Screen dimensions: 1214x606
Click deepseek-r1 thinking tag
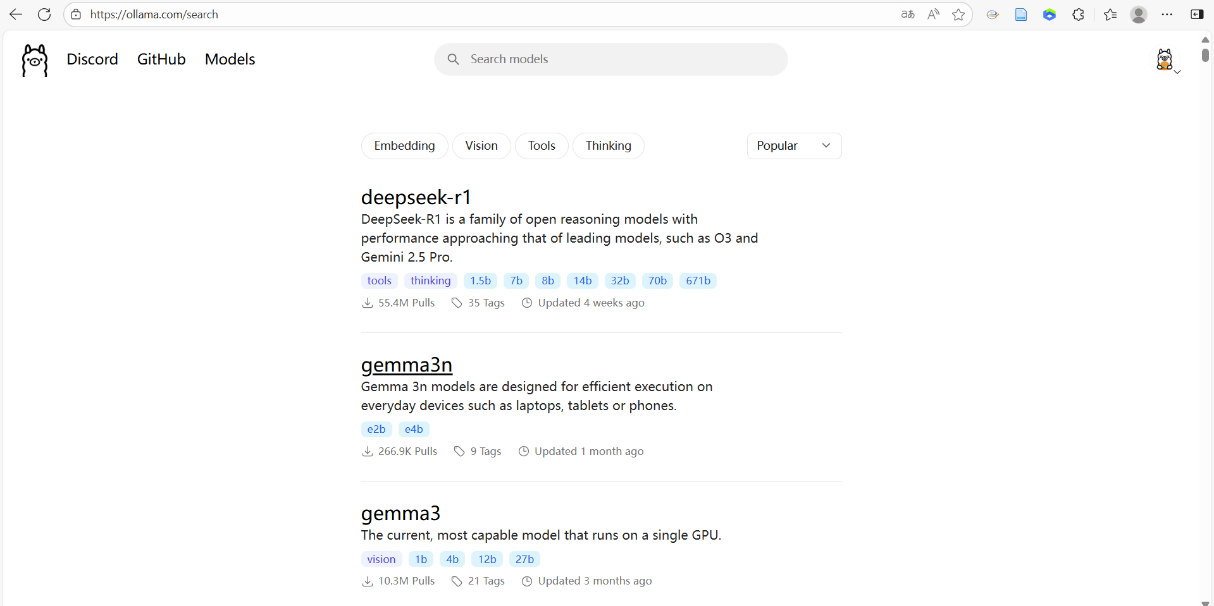[x=431, y=281]
